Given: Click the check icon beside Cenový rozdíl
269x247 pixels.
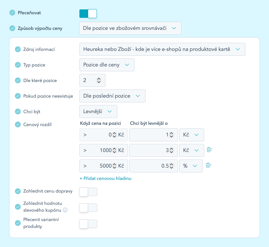Looking at the screenshot, I should point(18,124).
